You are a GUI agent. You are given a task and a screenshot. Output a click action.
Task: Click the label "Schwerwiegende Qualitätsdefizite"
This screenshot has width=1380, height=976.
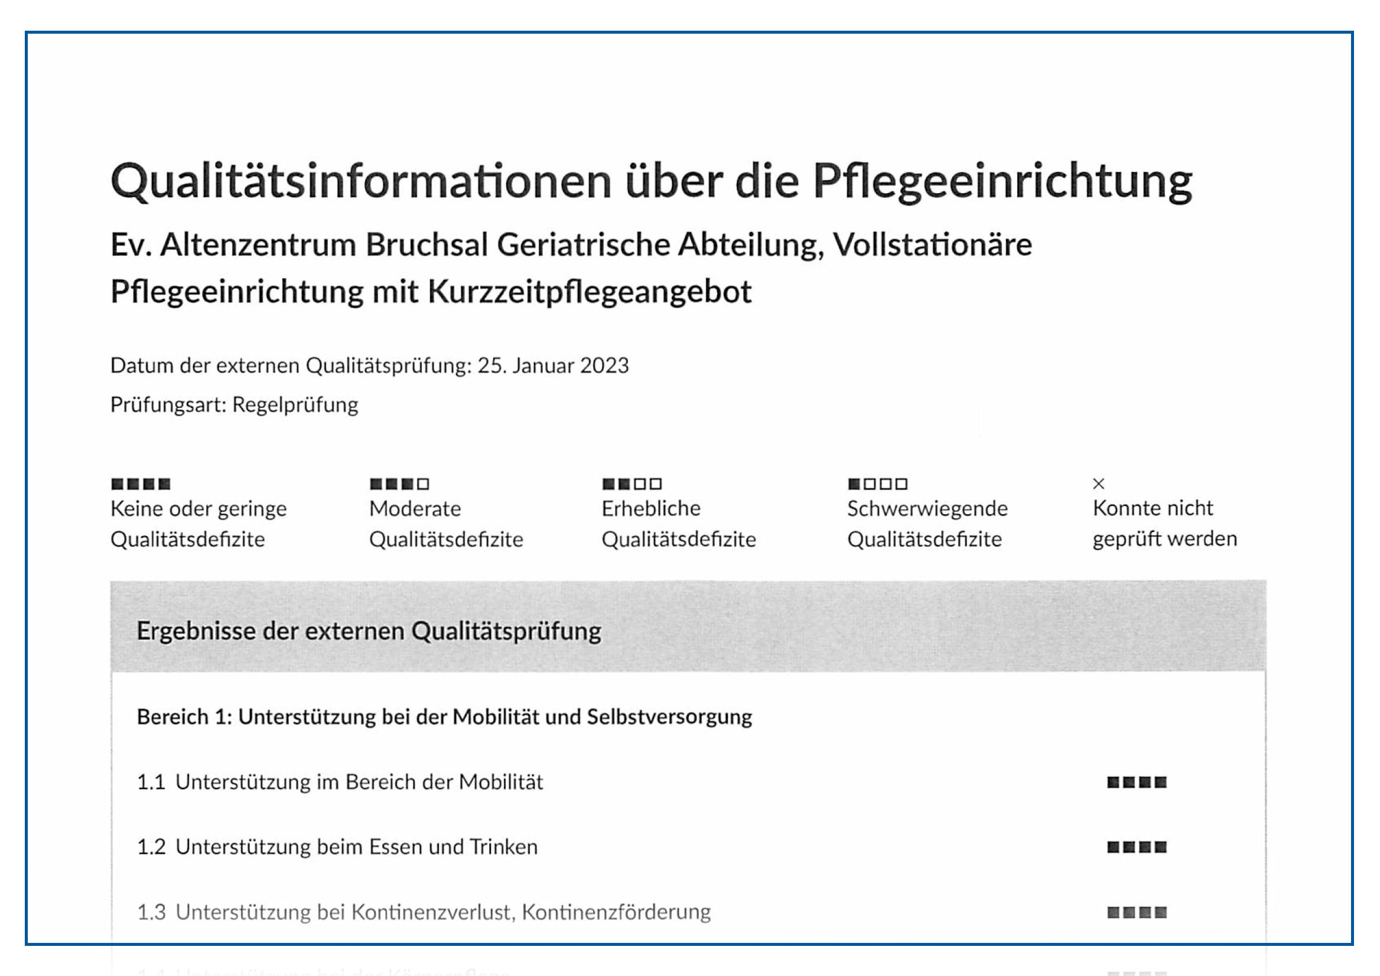tap(928, 524)
